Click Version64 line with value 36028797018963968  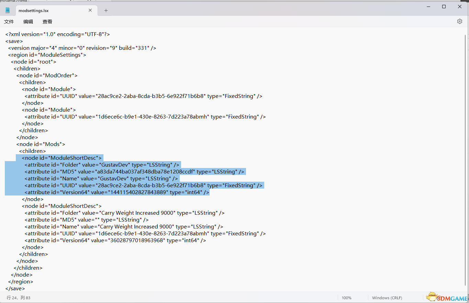click(115, 240)
